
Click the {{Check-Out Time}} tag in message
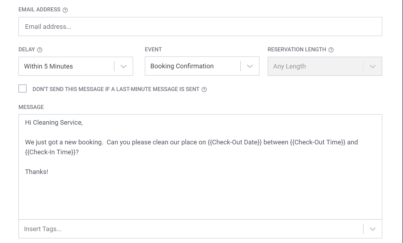click(x=318, y=142)
